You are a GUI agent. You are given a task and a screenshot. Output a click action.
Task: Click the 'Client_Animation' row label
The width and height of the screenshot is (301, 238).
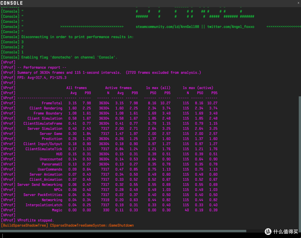coord(46,179)
